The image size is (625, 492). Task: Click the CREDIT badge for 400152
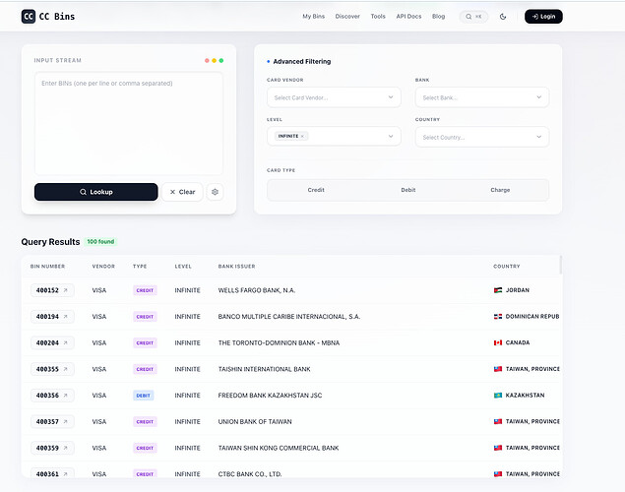145,290
